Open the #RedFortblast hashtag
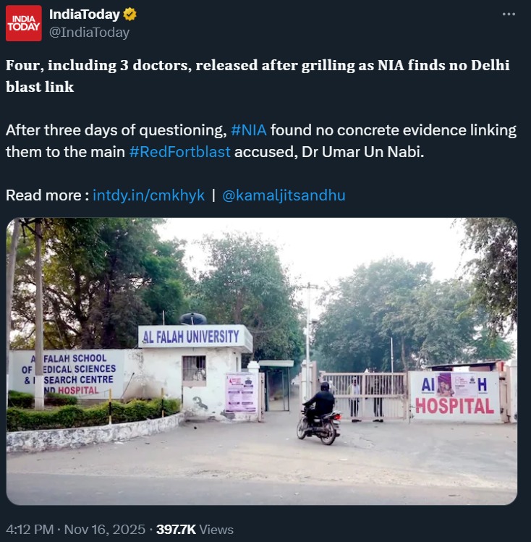Screen dimensions: 531x542 point(179,152)
